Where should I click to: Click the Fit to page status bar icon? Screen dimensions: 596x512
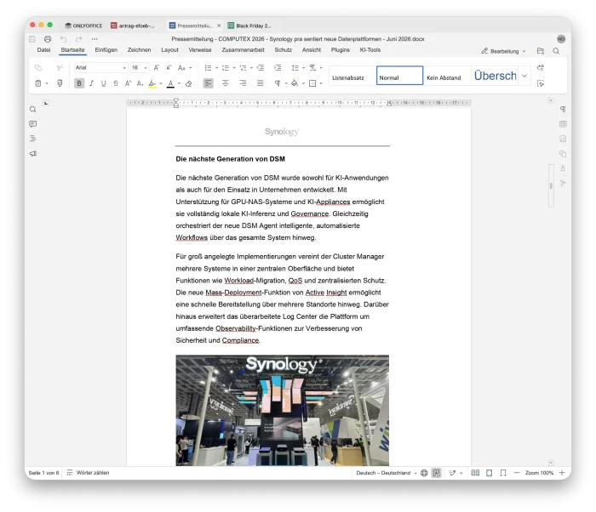[490, 473]
